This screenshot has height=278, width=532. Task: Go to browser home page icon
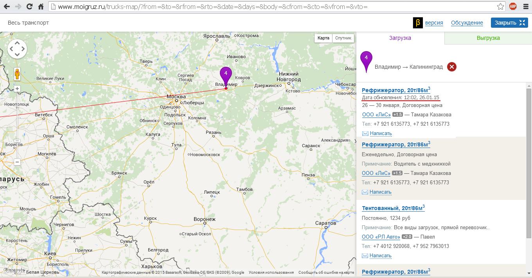point(41,7)
